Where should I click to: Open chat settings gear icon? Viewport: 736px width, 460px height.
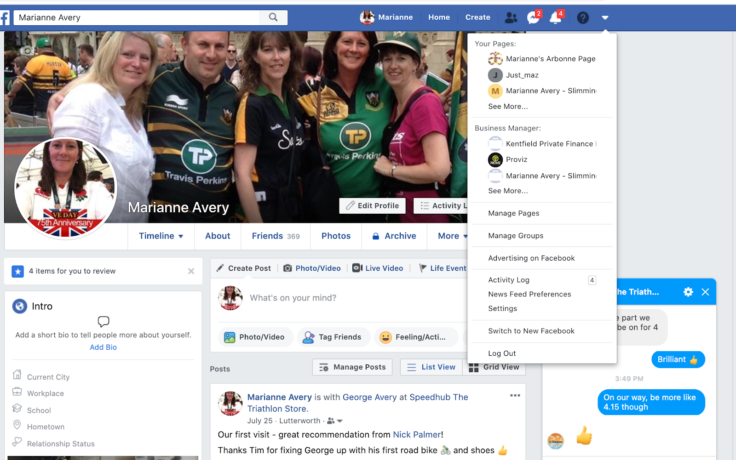click(x=688, y=292)
